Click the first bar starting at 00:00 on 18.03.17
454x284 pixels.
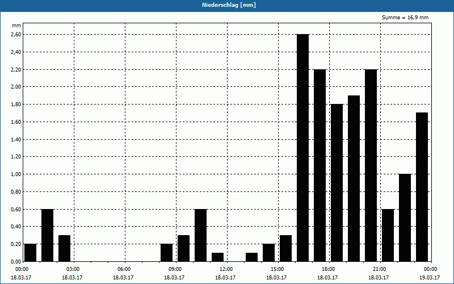coord(31,253)
